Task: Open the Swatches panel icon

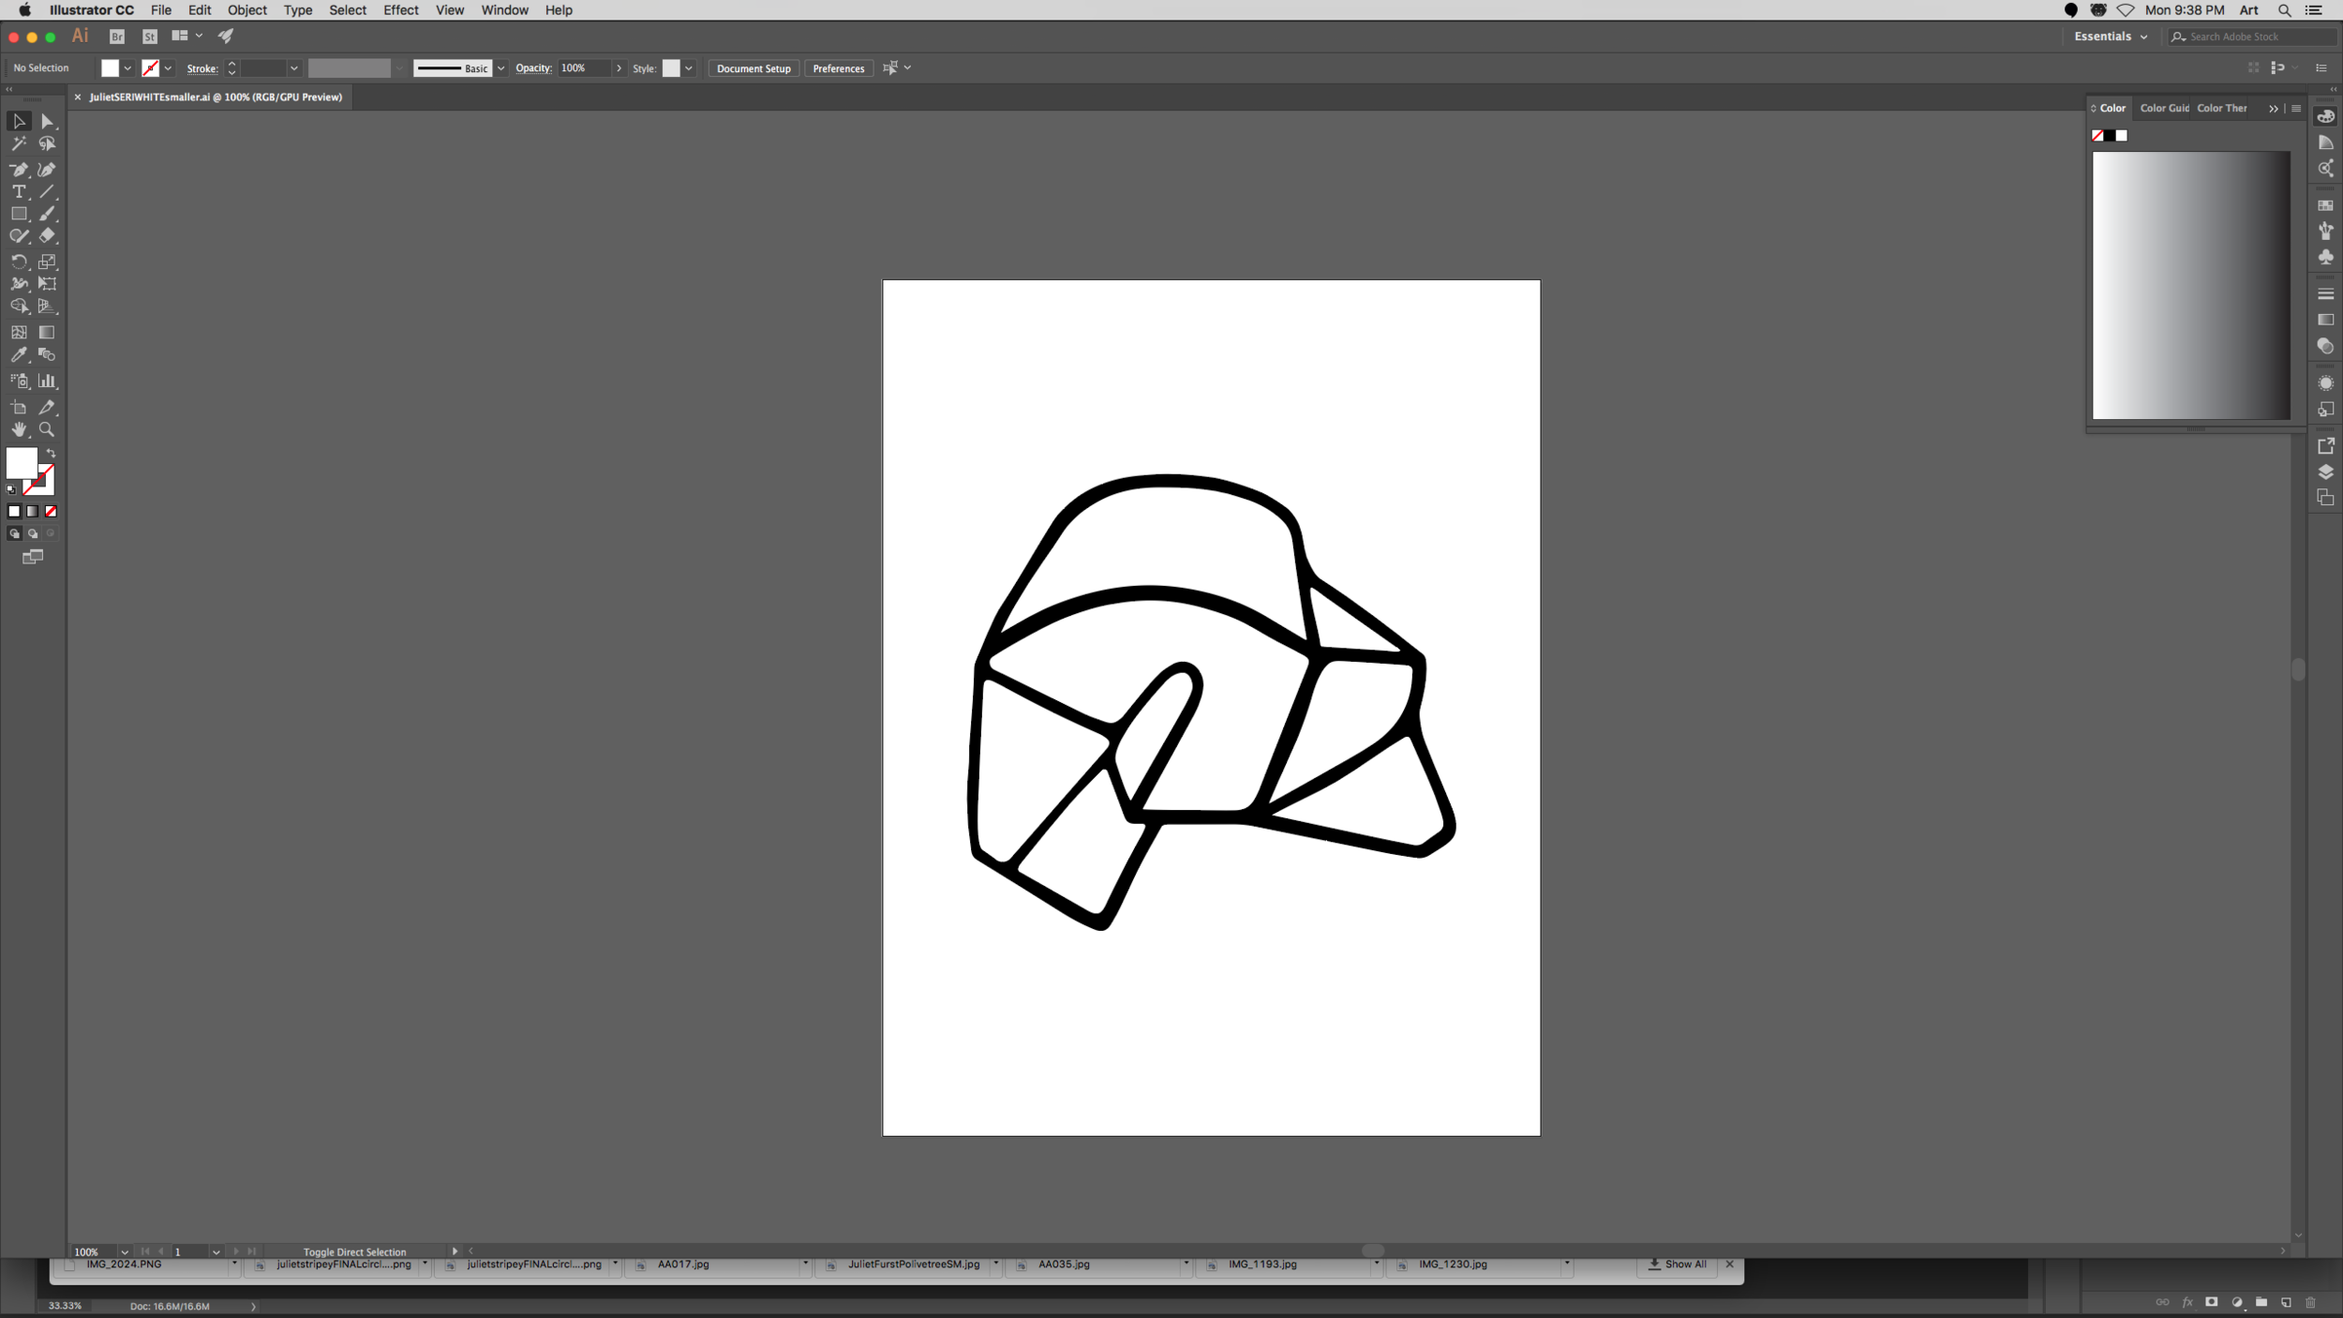Action: pos(2325,205)
